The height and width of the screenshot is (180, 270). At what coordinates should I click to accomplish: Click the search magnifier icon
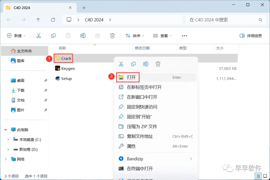pyautogui.click(x=260, y=20)
